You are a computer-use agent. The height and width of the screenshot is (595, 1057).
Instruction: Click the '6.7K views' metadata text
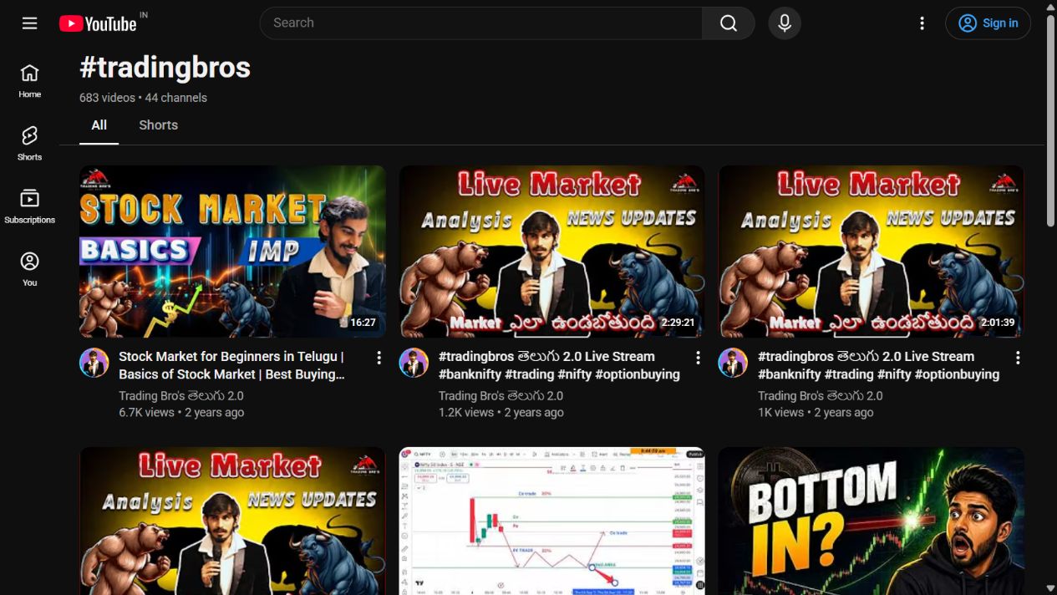pyautogui.click(x=146, y=413)
